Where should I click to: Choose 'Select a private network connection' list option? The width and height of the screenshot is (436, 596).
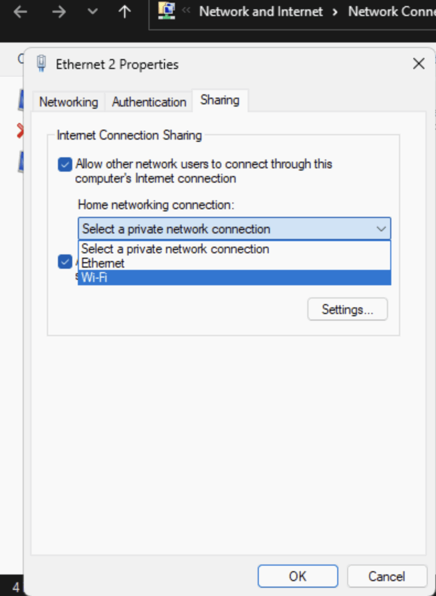[235, 249]
